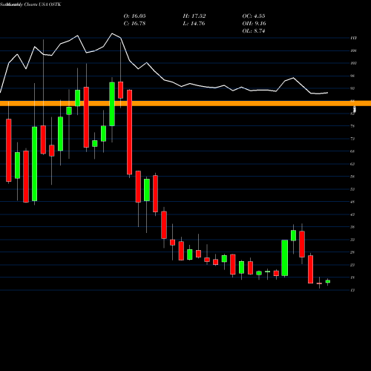Click the long red candle falling from 91 to 58
Screen dimensions: 371x371
click(130, 132)
